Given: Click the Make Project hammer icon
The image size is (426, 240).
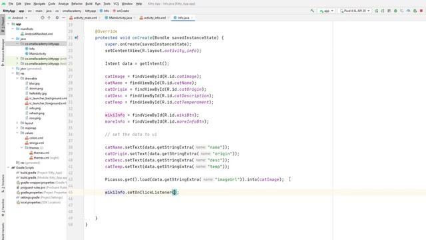Looking at the screenshot, I should 312,11.
